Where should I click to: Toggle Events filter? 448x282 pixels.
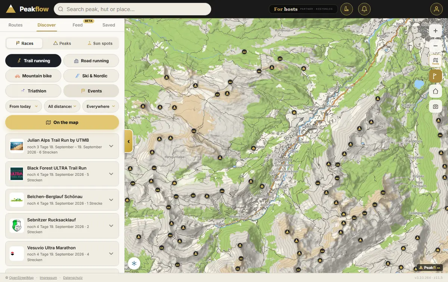(91, 91)
